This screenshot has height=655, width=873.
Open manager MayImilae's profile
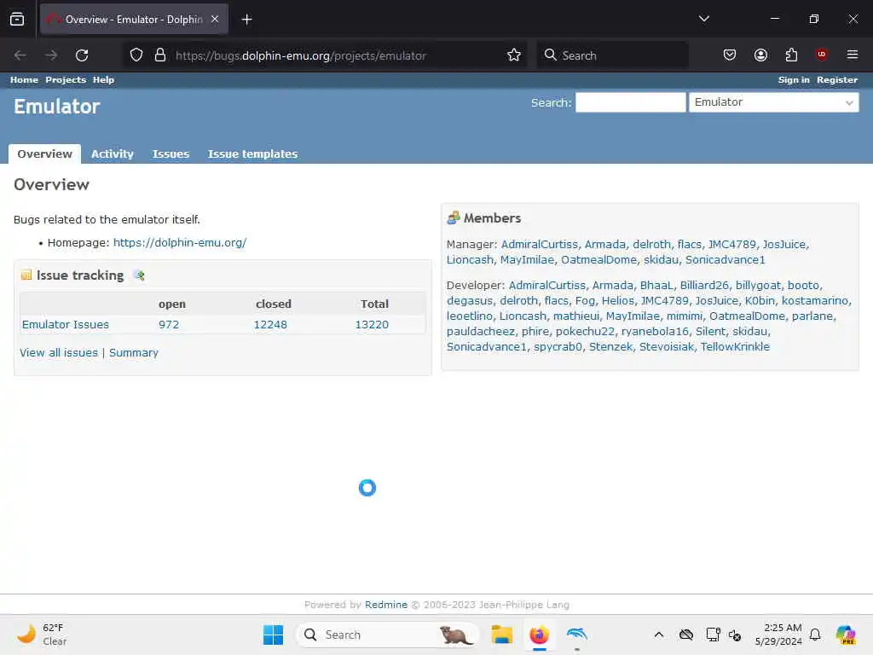pyautogui.click(x=527, y=259)
